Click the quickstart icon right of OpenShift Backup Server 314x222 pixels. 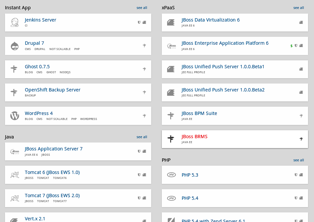(144, 92)
